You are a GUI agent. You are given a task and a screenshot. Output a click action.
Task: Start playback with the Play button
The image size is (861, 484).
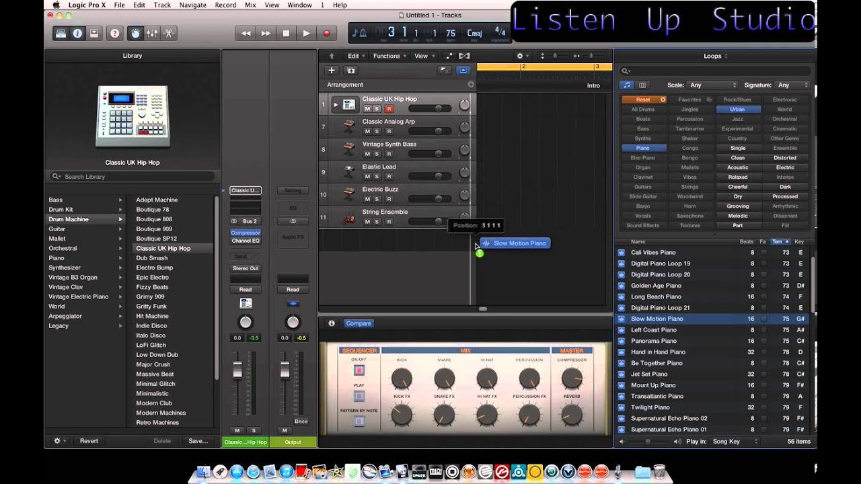coord(307,33)
